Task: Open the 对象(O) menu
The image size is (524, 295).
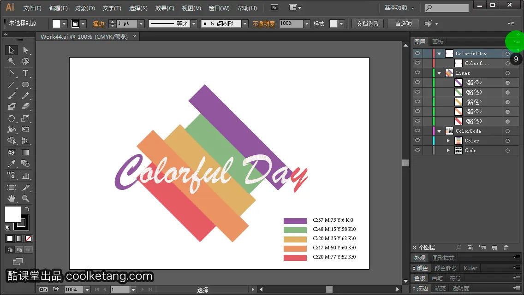Action: (x=85, y=8)
